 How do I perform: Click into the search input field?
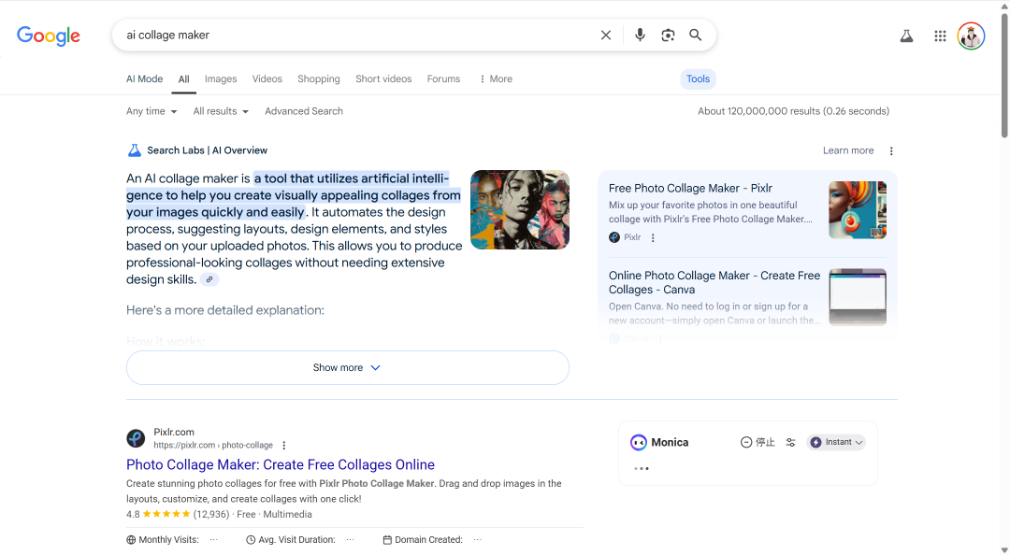[357, 36]
